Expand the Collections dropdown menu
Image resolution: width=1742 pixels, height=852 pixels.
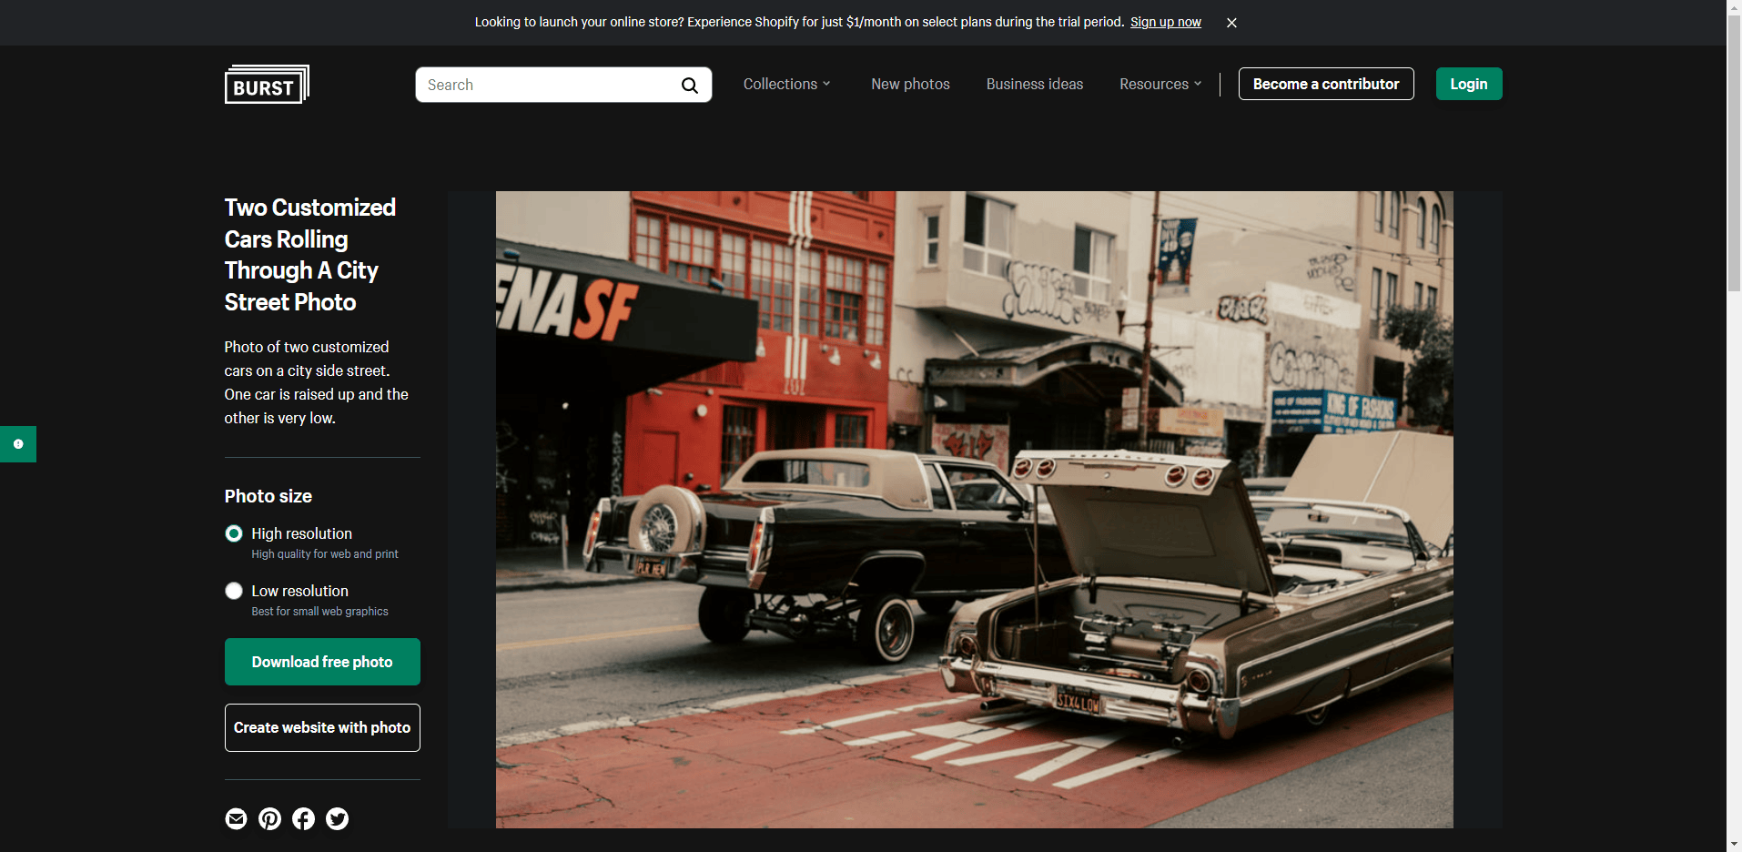pos(786,84)
